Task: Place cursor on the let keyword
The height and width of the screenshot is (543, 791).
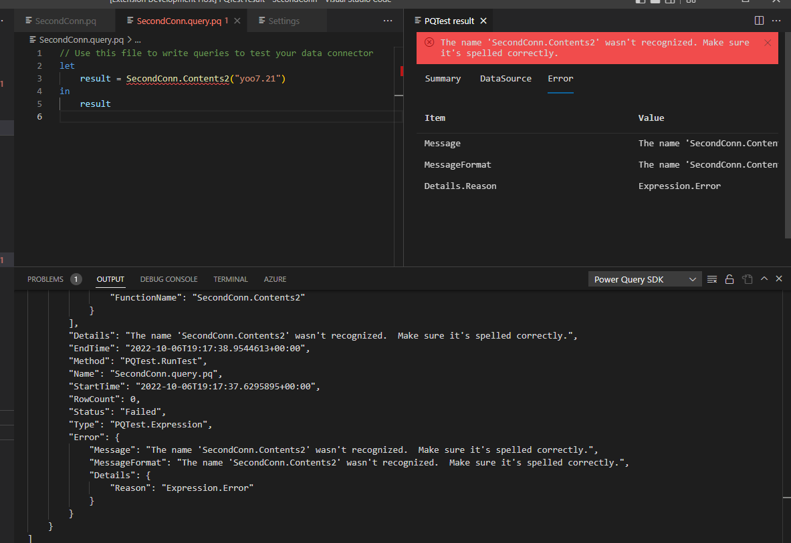Action: coord(67,66)
